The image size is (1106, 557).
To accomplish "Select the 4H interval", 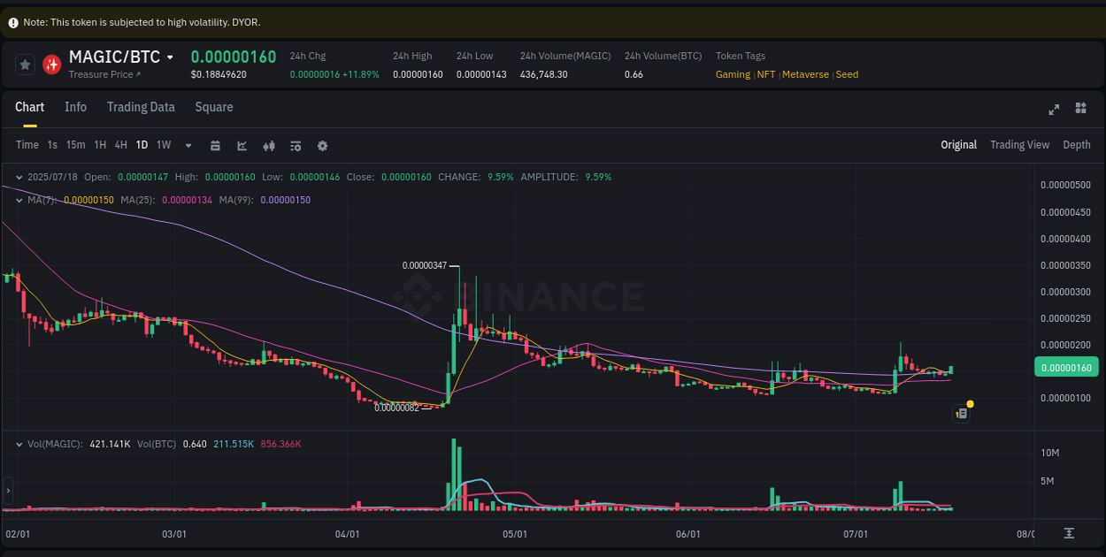I will tap(120, 145).
